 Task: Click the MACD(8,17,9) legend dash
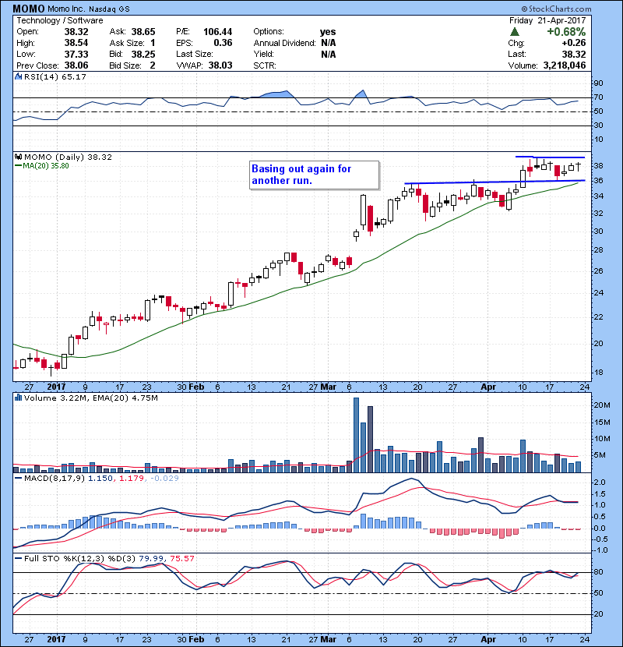click(18, 479)
